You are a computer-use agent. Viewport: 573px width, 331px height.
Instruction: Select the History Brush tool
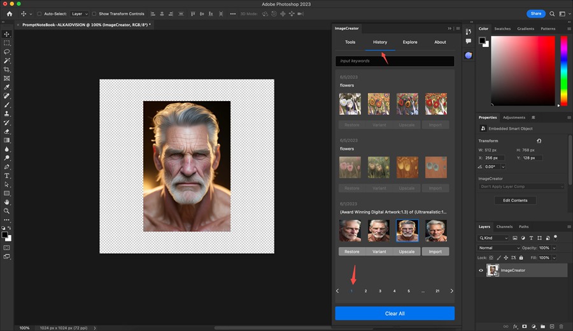6,123
